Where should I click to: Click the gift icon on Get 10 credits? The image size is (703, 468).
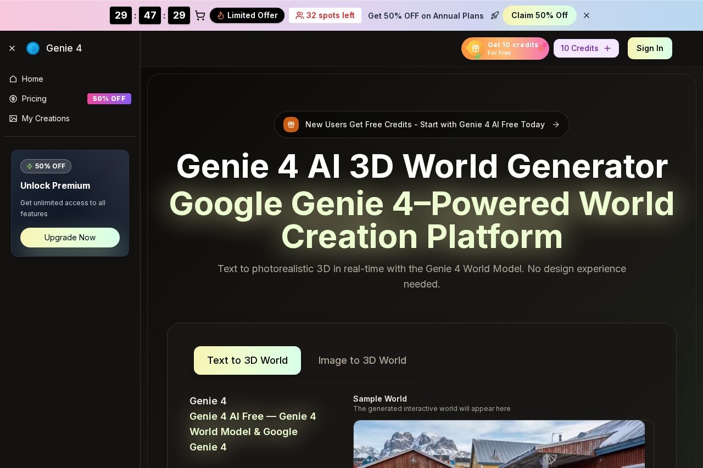click(475, 48)
